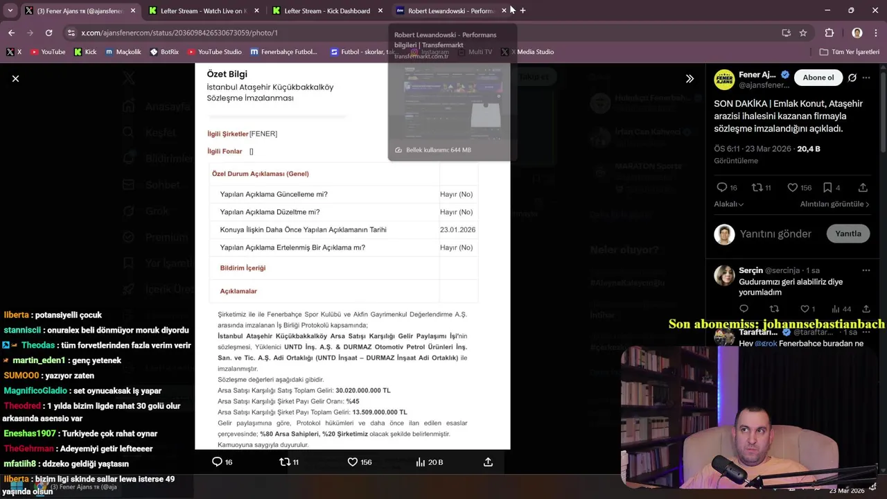Viewport: 887px width, 499px height.
Task: Open the Tüm Yer İşaretleri folder
Action: [849, 52]
